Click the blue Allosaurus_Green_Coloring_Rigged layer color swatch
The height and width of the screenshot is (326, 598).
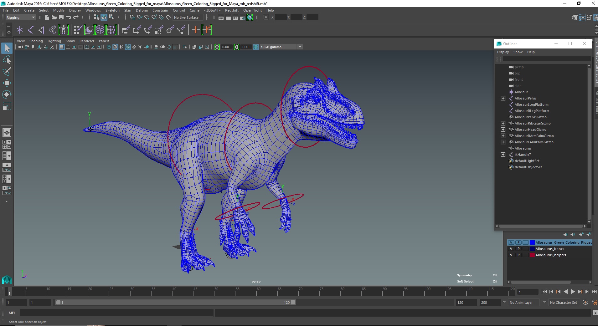(532, 242)
